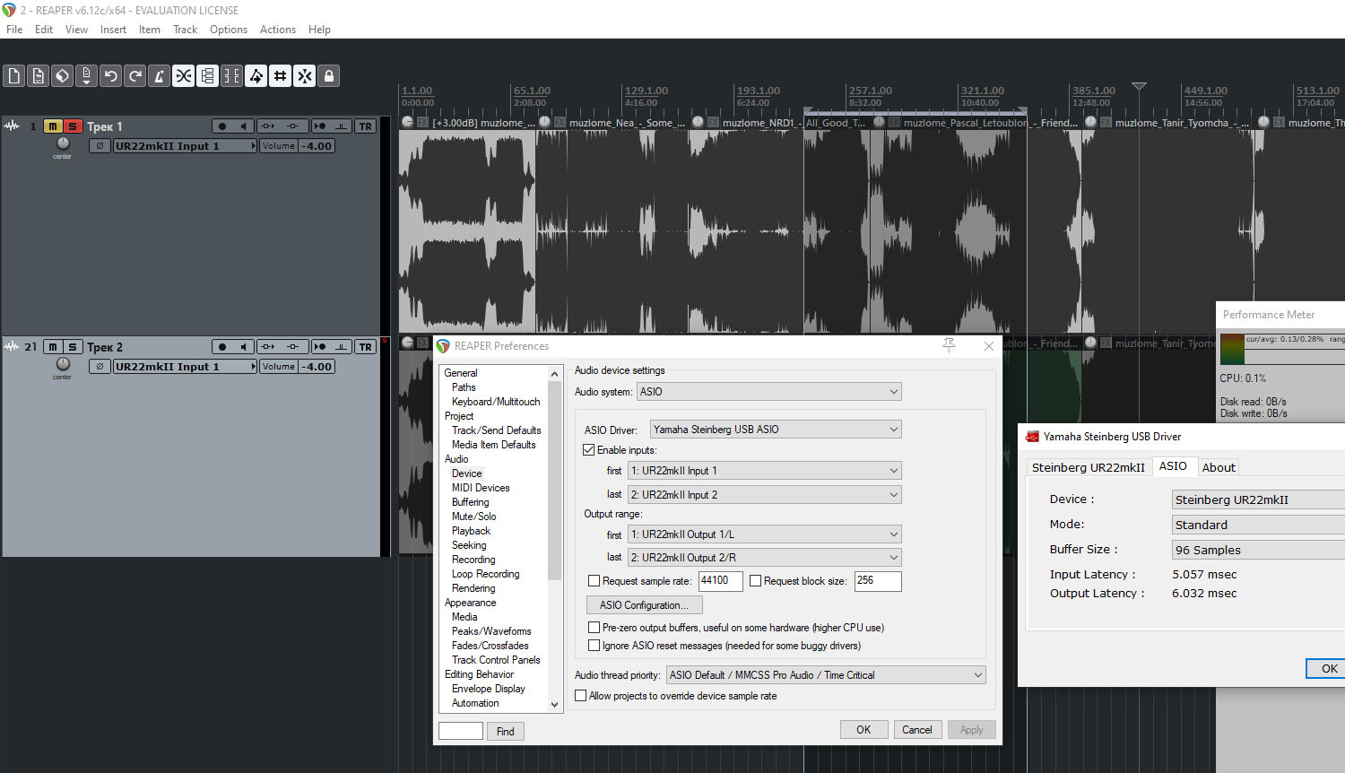The height and width of the screenshot is (773, 1345).
Task: Open the Insert menu
Action: (x=113, y=30)
